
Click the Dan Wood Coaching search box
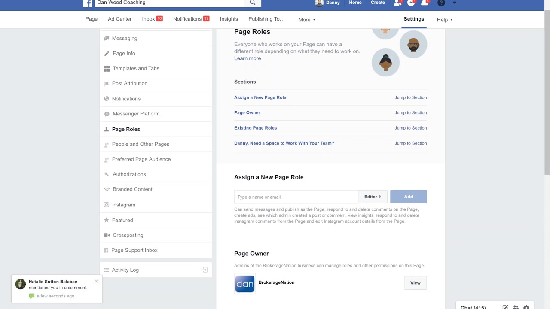[x=170, y=3]
